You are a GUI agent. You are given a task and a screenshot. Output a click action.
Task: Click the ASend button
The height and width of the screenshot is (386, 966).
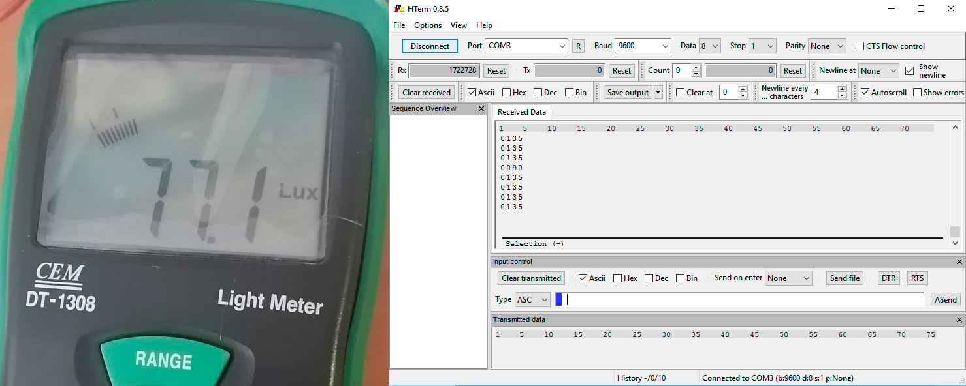[x=946, y=300]
